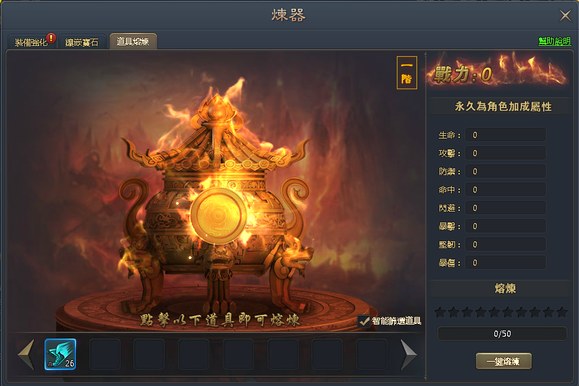The width and height of the screenshot is (579, 386).
Task: Click the 一階 tier badge
Action: click(406, 72)
